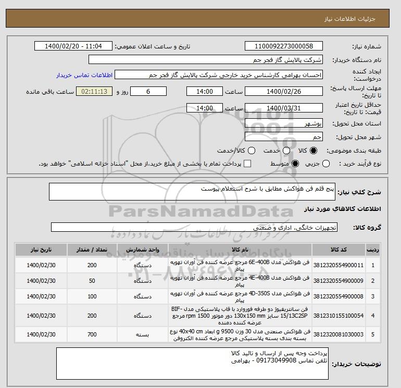This screenshot has width=401, height=388.
Task: Click label ساعت باقی مانده
Action: point(50,92)
